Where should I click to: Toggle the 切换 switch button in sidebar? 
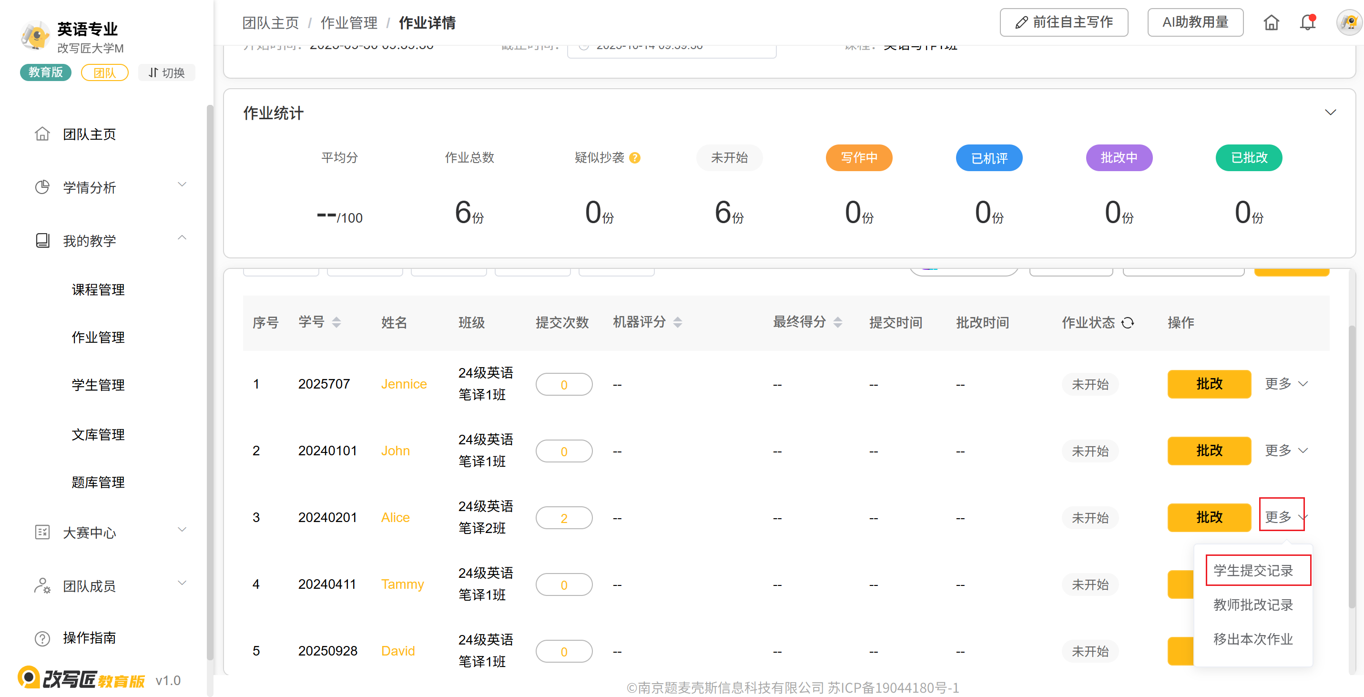click(x=167, y=72)
